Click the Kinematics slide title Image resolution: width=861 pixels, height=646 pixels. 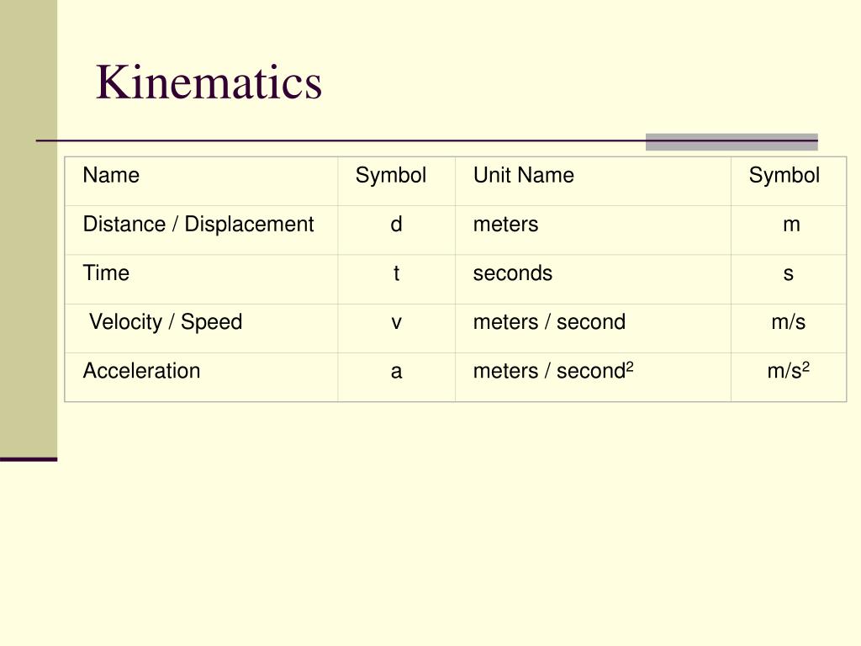coord(209,83)
